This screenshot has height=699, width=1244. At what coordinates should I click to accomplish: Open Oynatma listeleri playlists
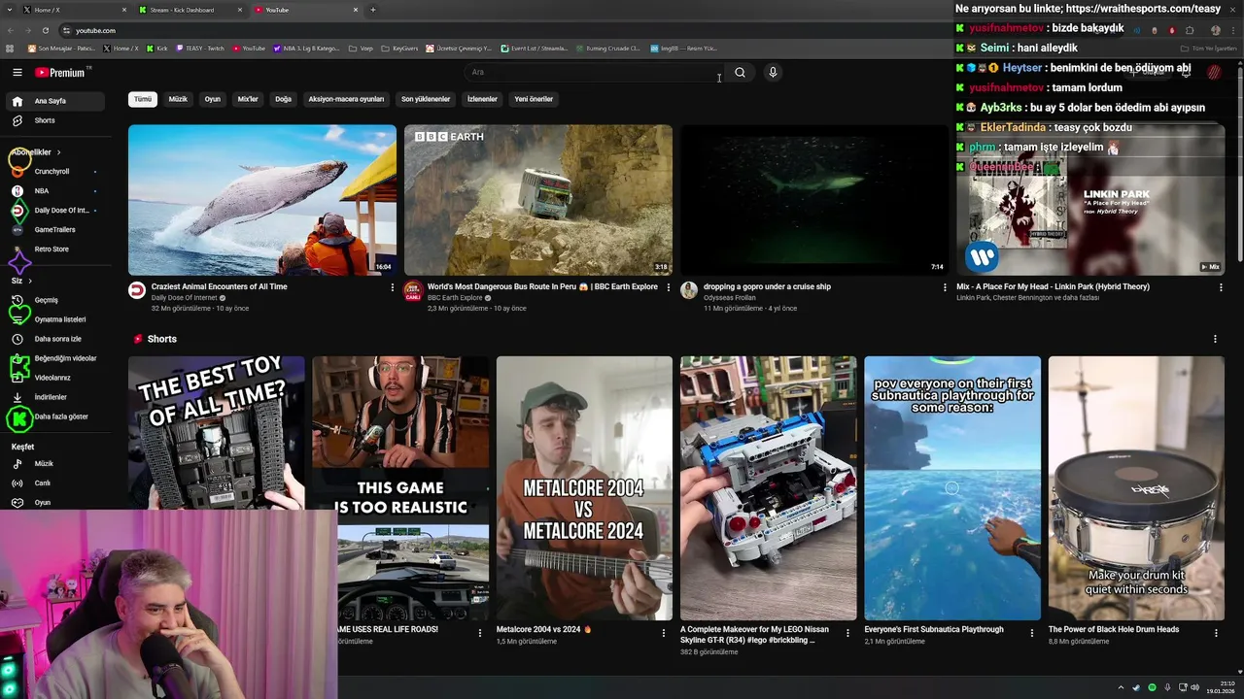click(60, 319)
